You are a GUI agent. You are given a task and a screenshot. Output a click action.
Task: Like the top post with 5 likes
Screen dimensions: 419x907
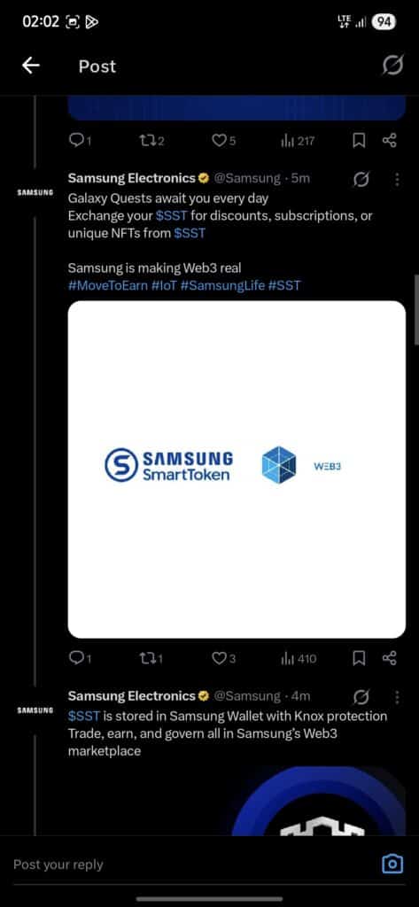[x=223, y=141]
